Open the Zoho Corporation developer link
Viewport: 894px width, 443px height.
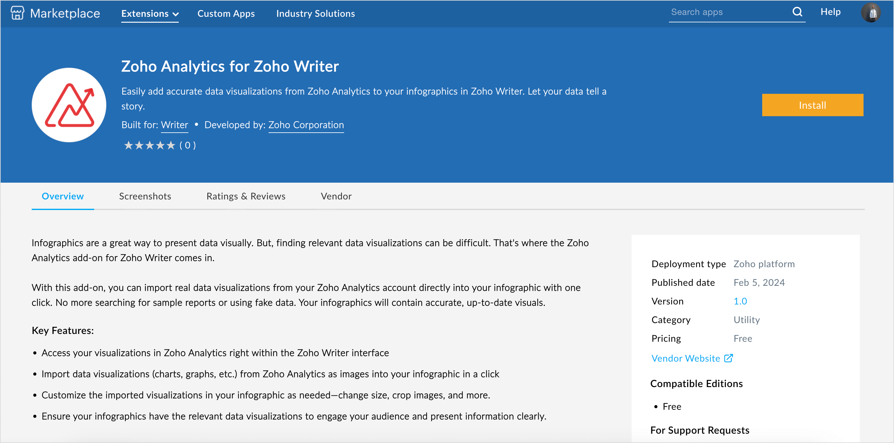(306, 125)
